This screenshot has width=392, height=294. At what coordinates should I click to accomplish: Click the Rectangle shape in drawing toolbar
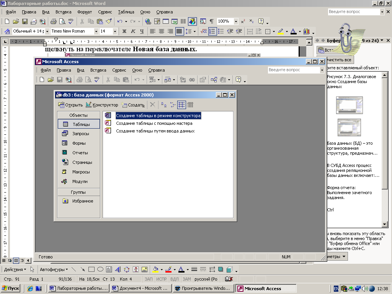coord(91,269)
